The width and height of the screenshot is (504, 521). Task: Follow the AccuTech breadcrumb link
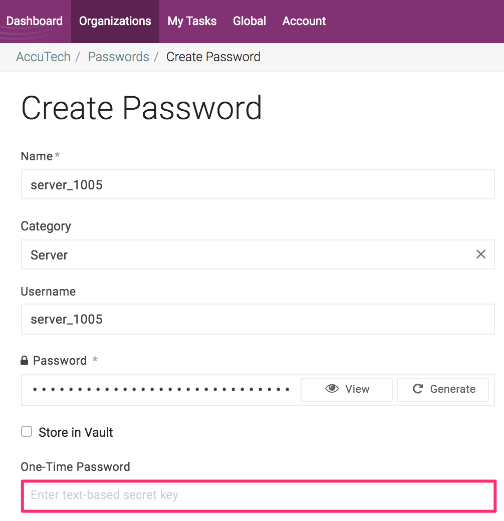pyautogui.click(x=43, y=57)
